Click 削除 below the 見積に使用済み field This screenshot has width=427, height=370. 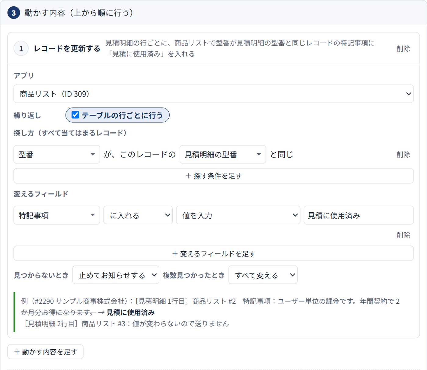(x=403, y=235)
